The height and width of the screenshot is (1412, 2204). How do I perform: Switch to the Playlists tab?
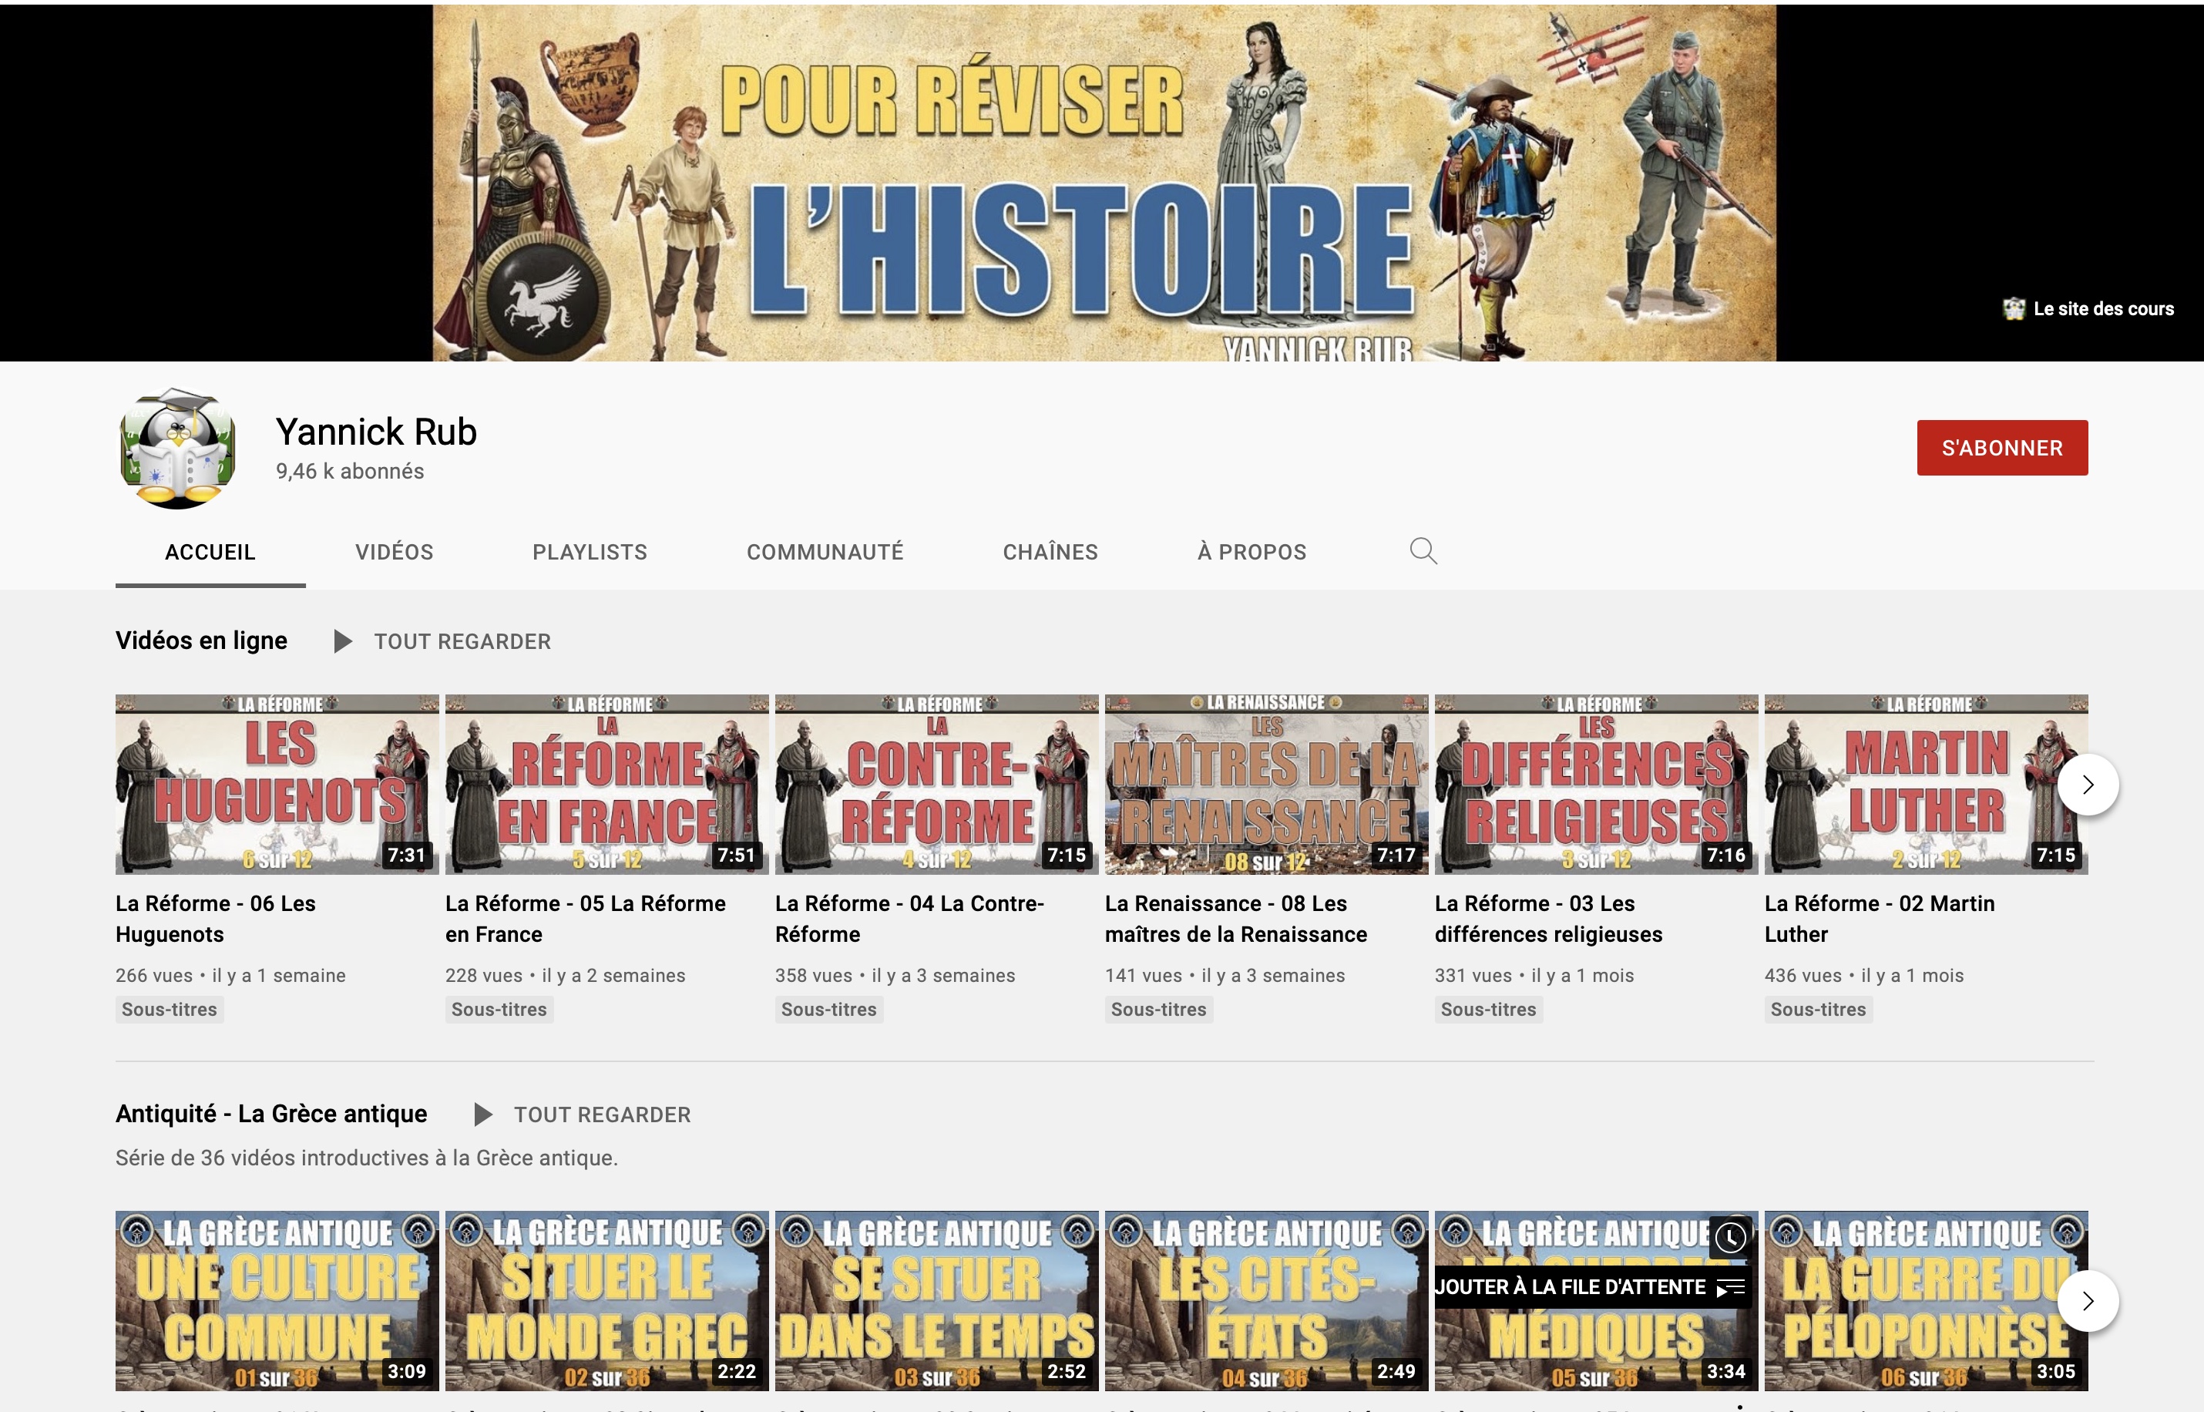590,552
